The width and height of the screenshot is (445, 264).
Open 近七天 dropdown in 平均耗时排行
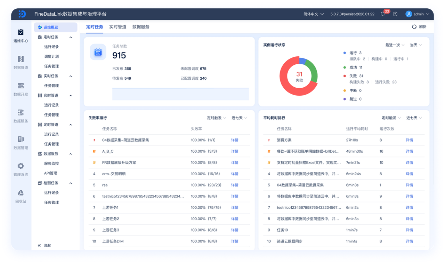[414, 118]
